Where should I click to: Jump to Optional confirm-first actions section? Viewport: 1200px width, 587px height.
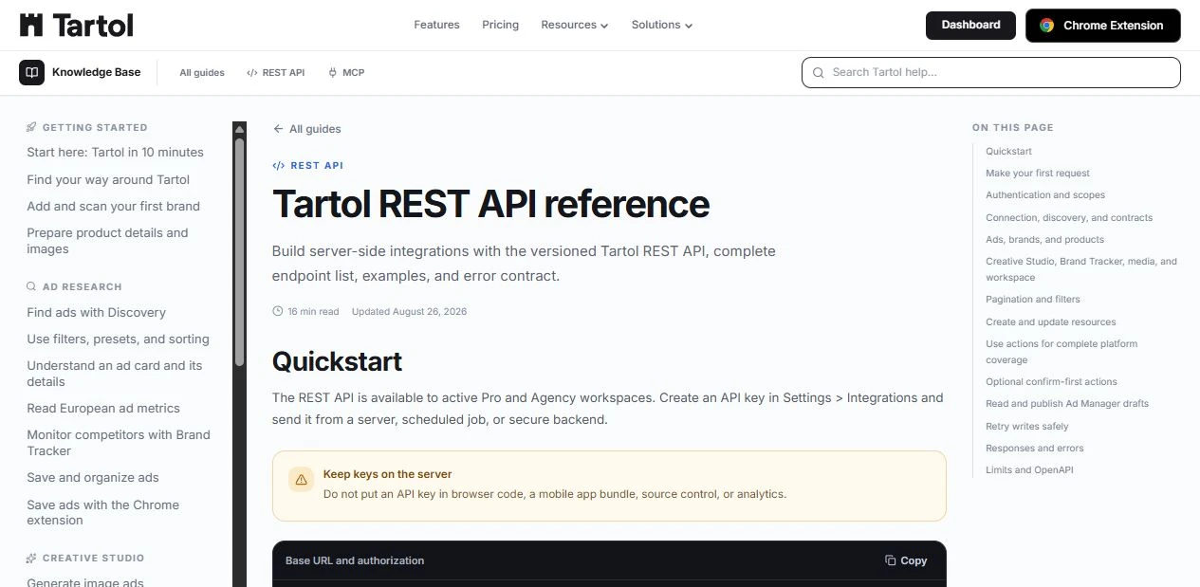point(1051,381)
